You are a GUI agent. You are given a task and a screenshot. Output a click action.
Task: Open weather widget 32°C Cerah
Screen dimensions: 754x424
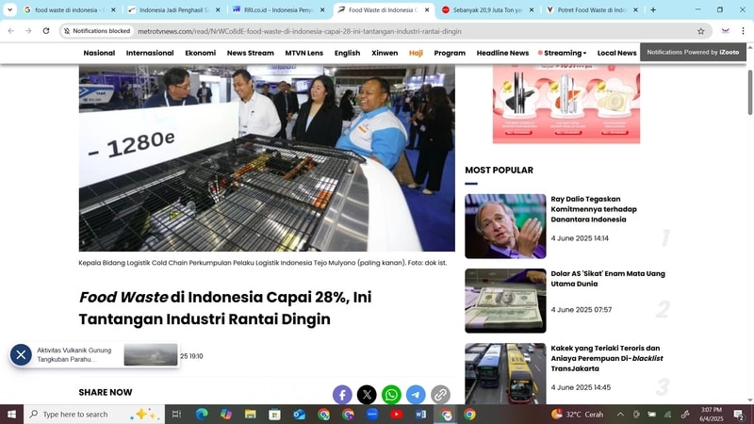578,415
